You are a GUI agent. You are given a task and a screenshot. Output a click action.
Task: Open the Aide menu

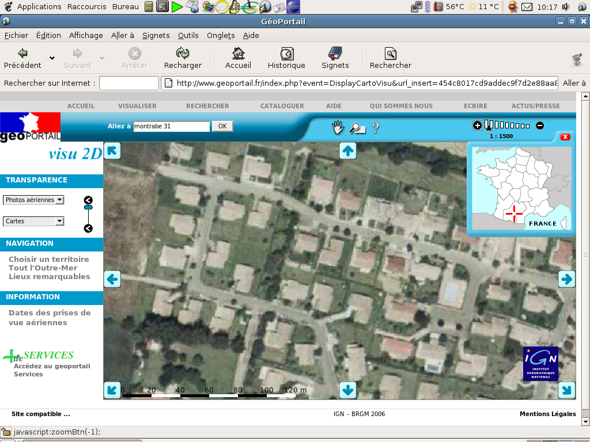click(x=251, y=35)
